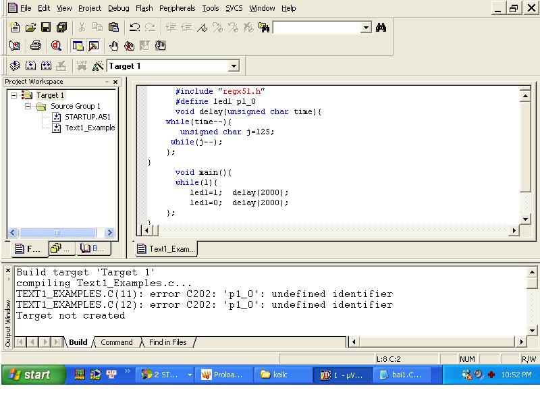Open the Peripherals menu
The image size is (540, 405).
click(177, 8)
